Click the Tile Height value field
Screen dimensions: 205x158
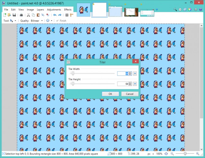pyautogui.click(x=123, y=84)
